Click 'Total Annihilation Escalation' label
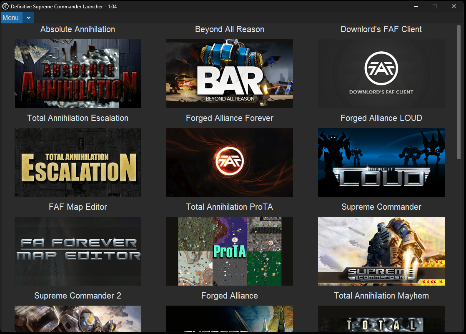The image size is (466, 334). pyautogui.click(x=78, y=118)
